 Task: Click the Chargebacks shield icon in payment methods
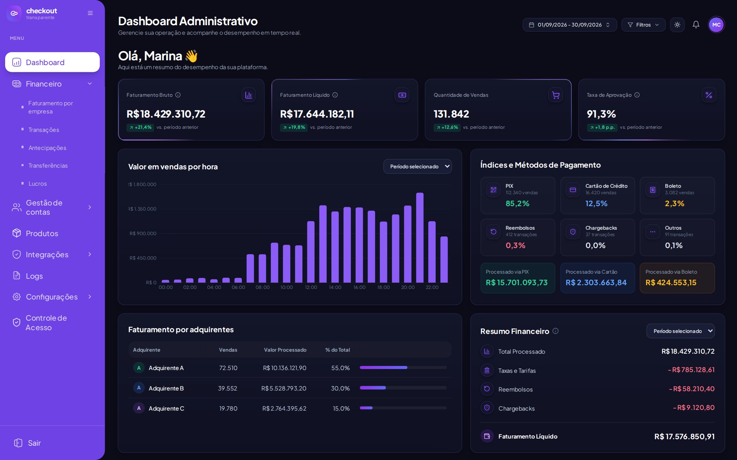573,232
